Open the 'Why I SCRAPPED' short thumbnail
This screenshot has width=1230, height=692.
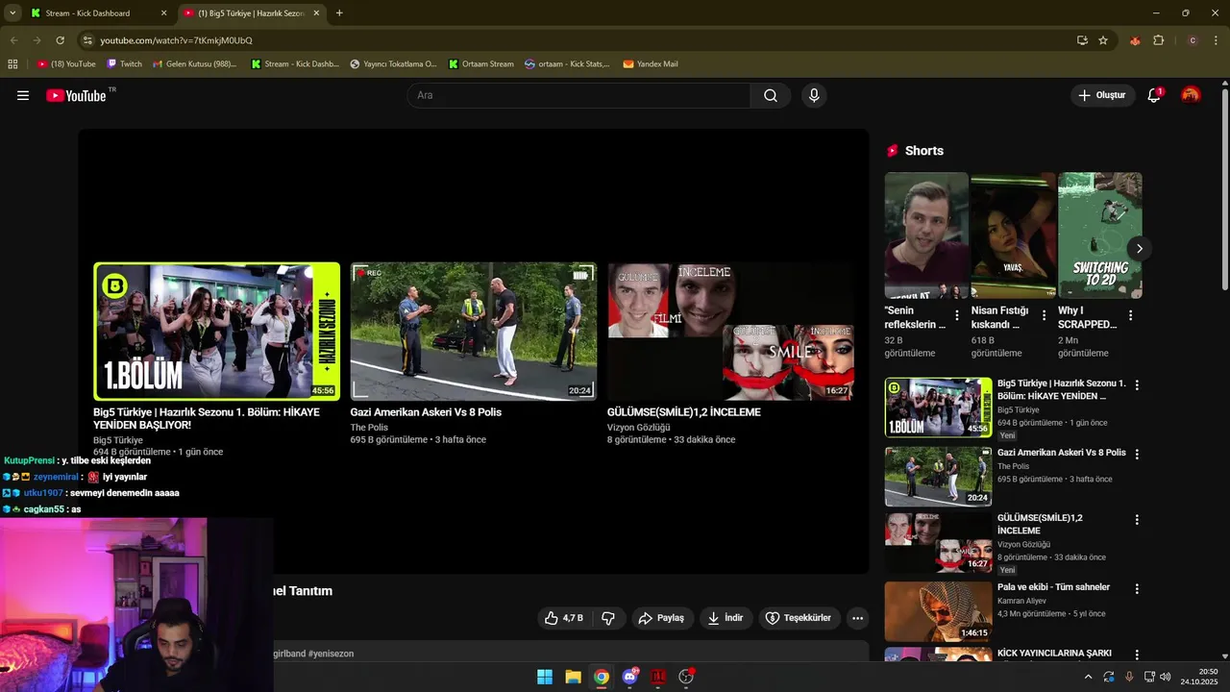point(1099,235)
